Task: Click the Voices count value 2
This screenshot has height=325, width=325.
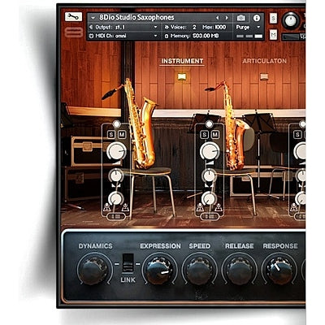Action: tap(194, 27)
